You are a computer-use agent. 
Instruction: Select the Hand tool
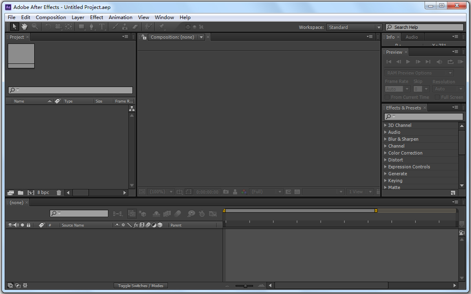[24, 27]
